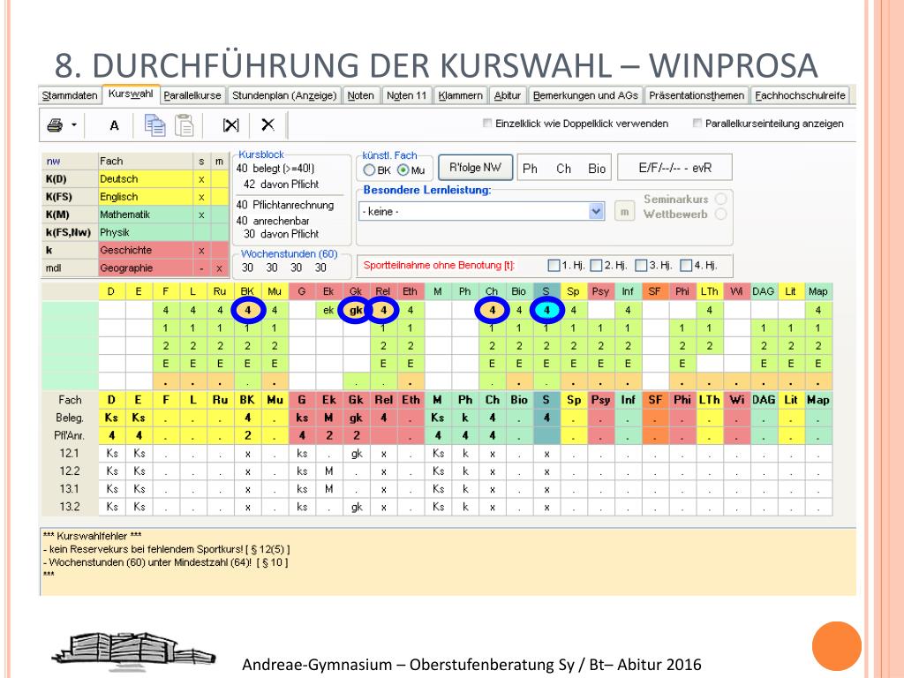The image size is (904, 678).
Task: Click the paste clipboard toolbar icon
Action: tap(184, 125)
